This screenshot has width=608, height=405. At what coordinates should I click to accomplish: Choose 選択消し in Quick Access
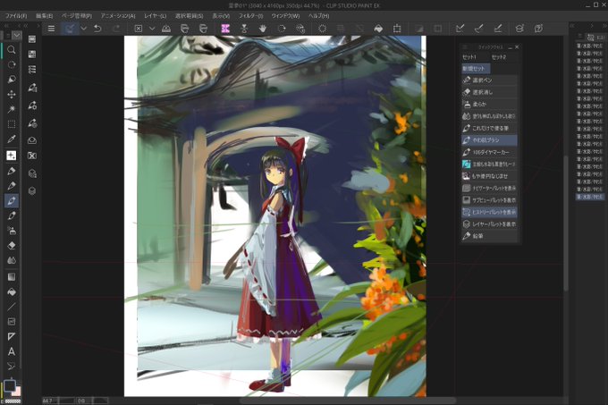pyautogui.click(x=489, y=92)
